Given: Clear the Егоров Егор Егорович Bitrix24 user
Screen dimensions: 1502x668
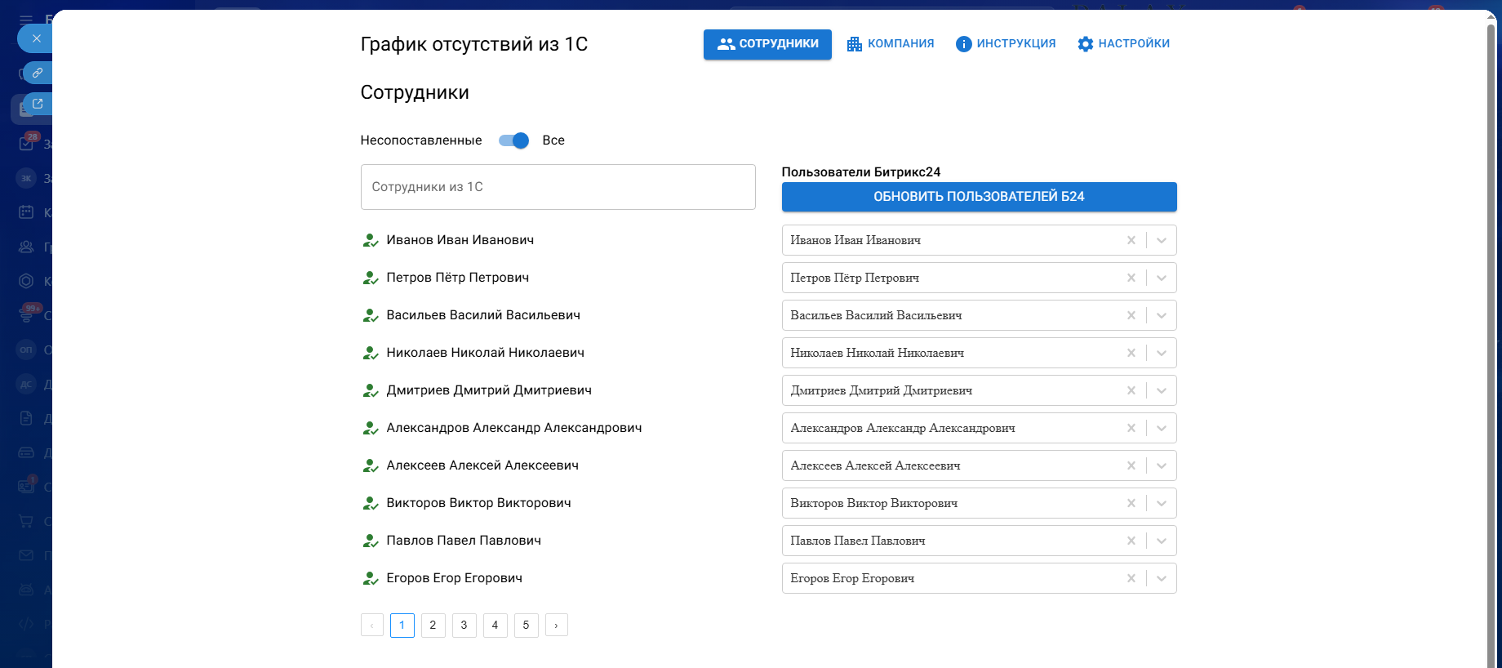Looking at the screenshot, I should click(x=1131, y=578).
